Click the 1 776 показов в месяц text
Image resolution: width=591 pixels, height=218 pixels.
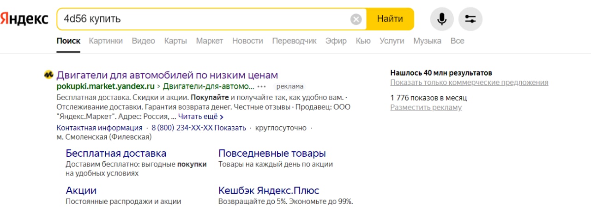[x=428, y=98]
